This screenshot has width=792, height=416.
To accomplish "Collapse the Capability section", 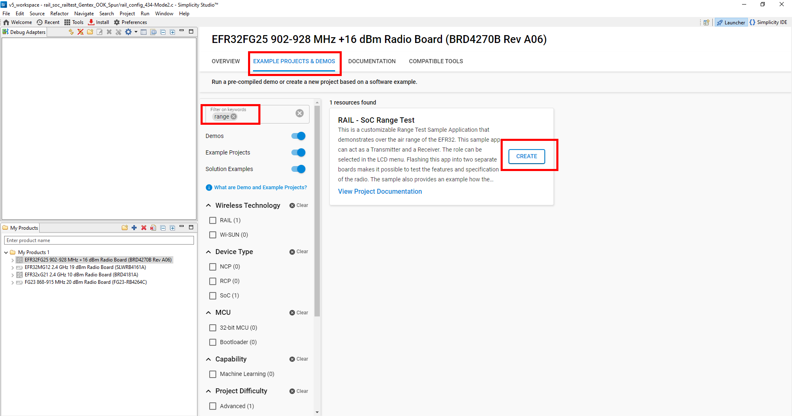I will 208,359.
